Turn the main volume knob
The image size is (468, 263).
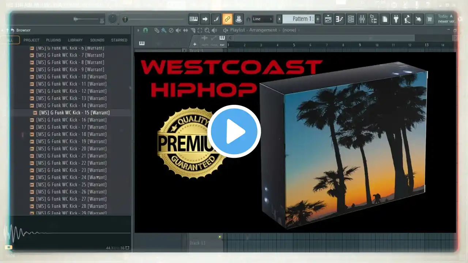coord(113,19)
